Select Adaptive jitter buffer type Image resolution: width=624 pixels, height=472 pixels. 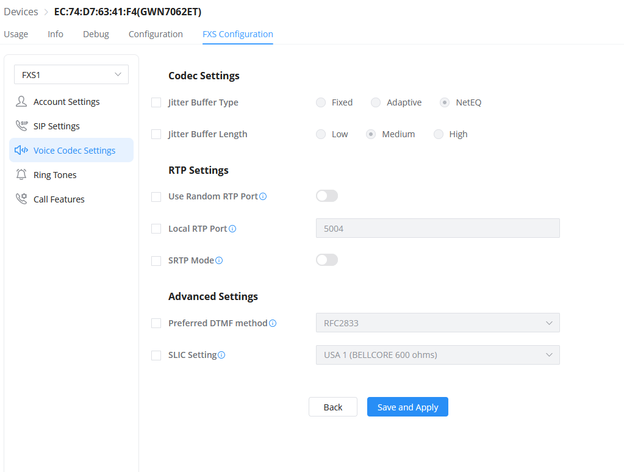click(x=376, y=102)
